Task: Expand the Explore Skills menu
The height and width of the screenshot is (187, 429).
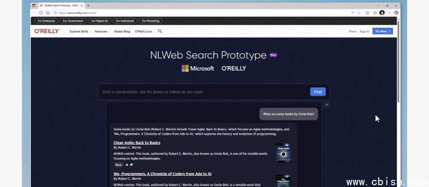Action: (80, 31)
